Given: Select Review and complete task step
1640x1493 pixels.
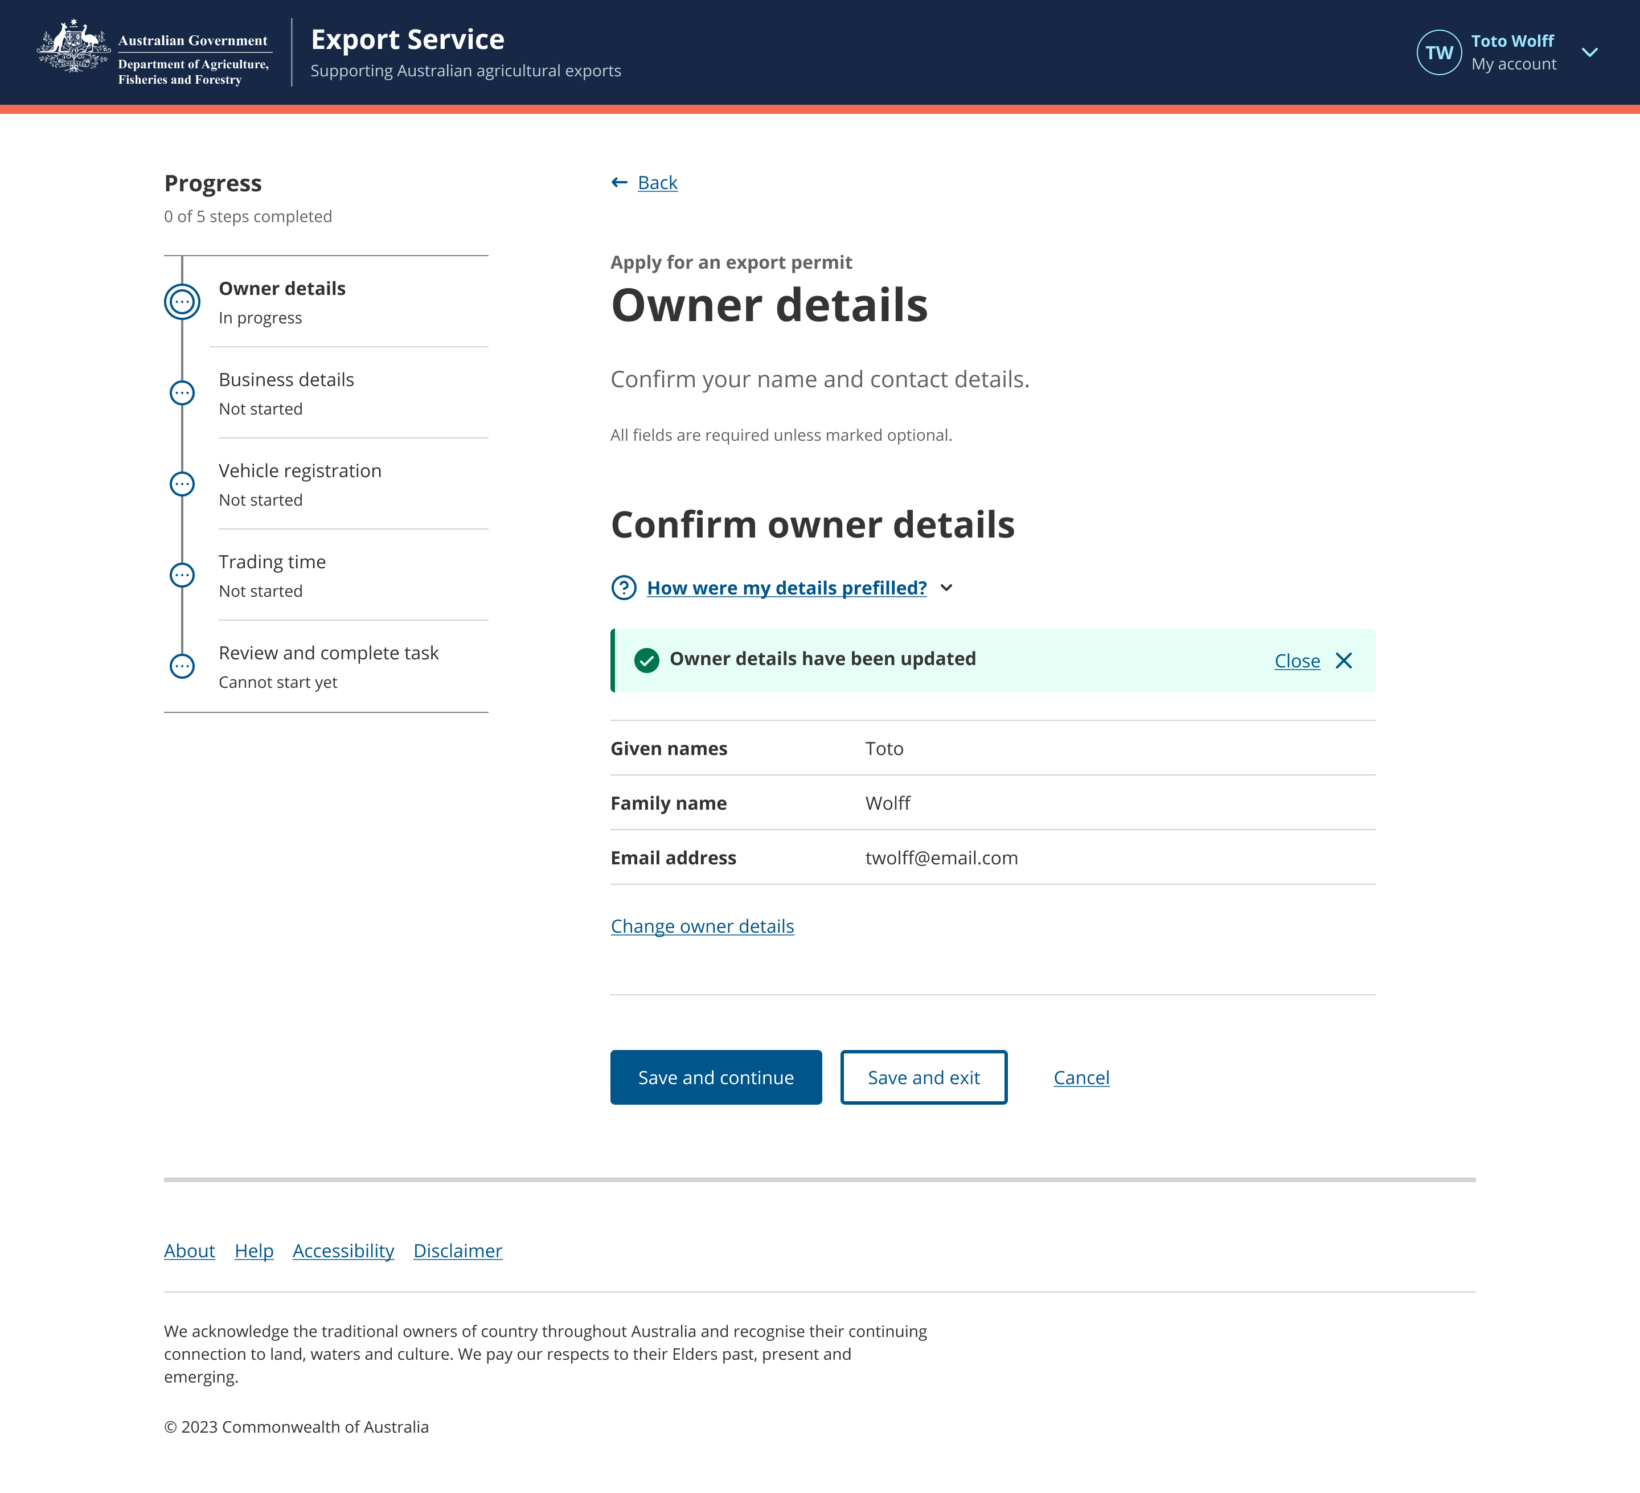Looking at the screenshot, I should point(328,653).
